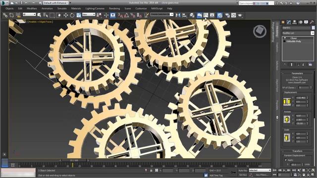317x178 pixels.
Task: Open the Help menu
Action: tap(169, 8)
